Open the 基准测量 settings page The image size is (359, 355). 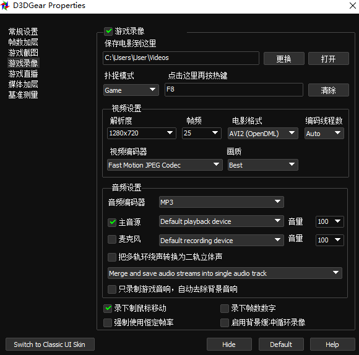pyautogui.click(x=23, y=95)
